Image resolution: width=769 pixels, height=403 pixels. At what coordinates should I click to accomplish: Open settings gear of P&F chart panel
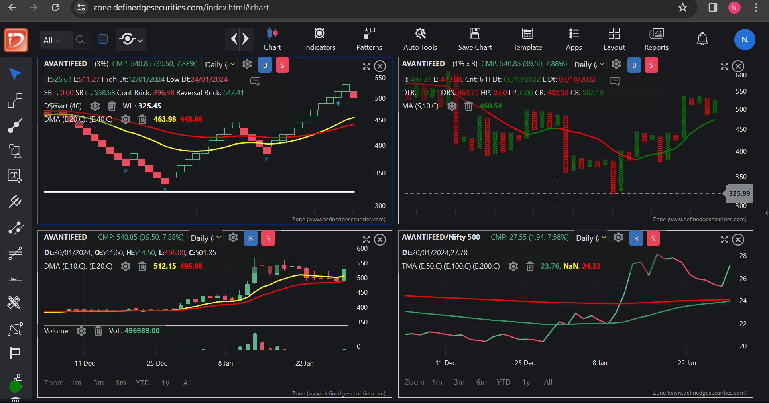tap(617, 64)
